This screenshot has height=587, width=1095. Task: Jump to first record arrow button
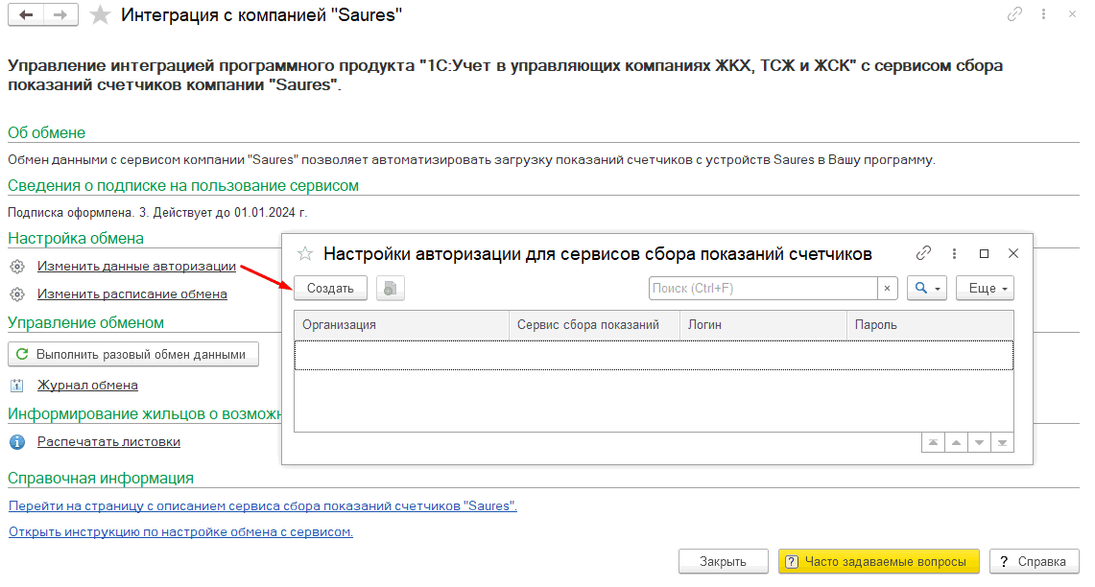(933, 442)
